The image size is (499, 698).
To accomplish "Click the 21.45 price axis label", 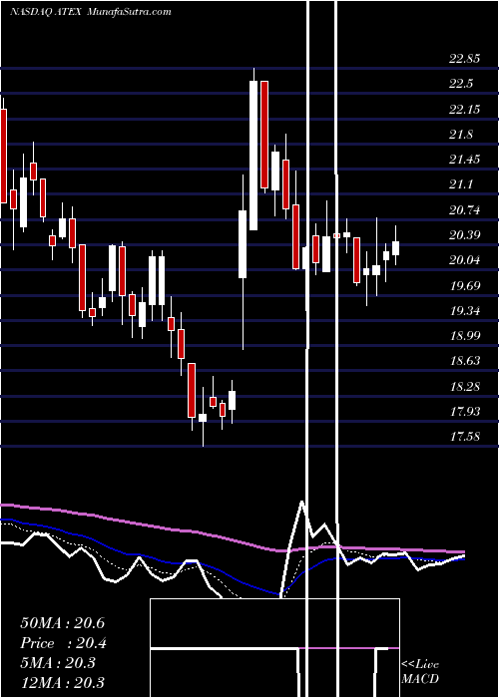I will (x=465, y=159).
